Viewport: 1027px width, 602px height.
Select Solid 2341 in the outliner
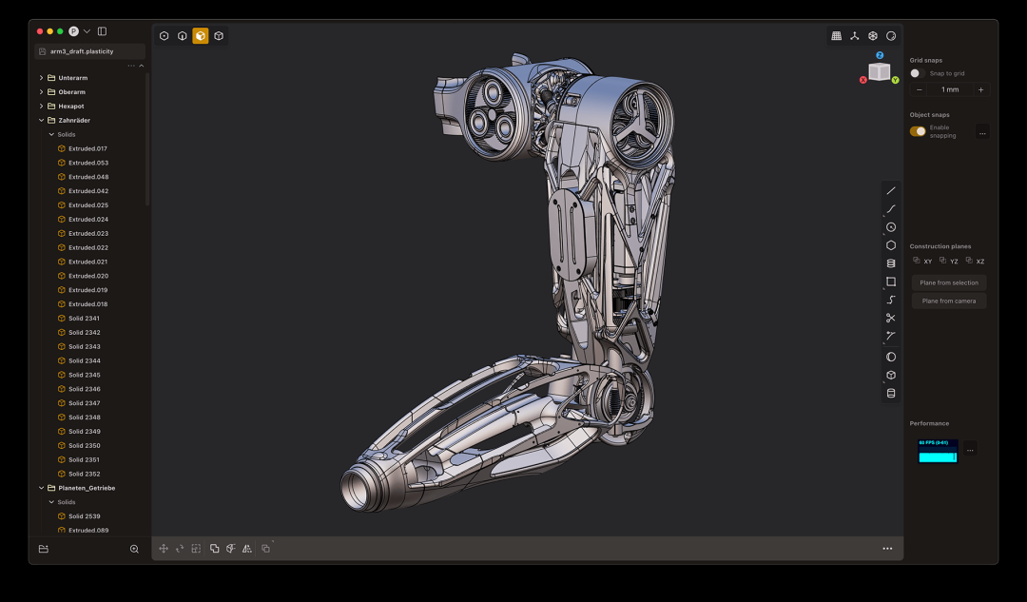pyautogui.click(x=84, y=318)
